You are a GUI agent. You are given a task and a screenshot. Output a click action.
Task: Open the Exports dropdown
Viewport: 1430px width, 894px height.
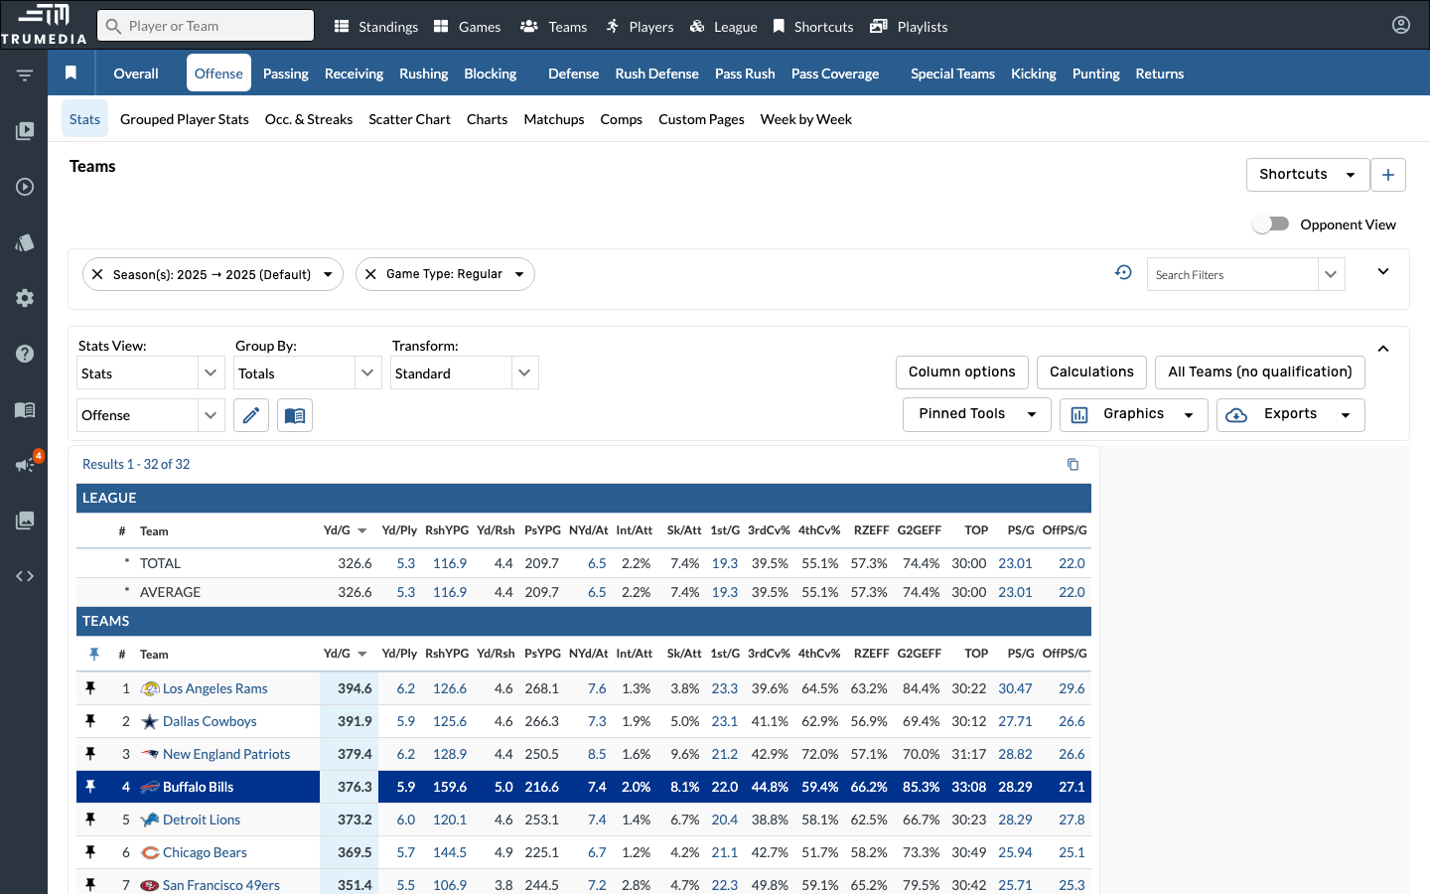(x=1291, y=414)
